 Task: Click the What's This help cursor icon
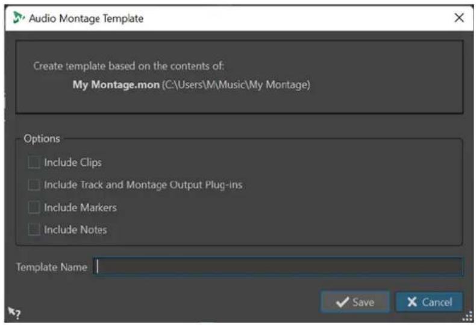pos(14,312)
